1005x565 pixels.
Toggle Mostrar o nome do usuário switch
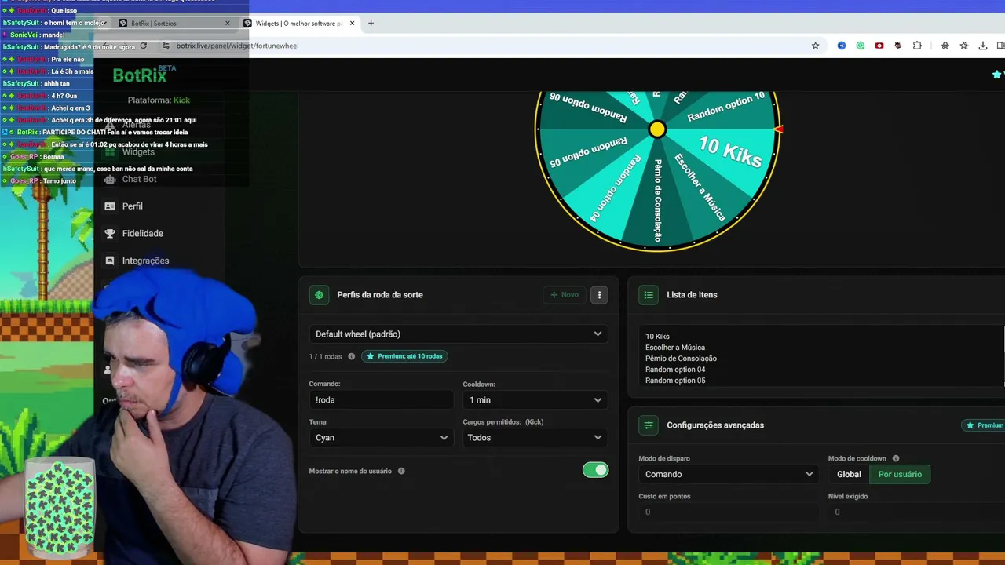tap(595, 470)
